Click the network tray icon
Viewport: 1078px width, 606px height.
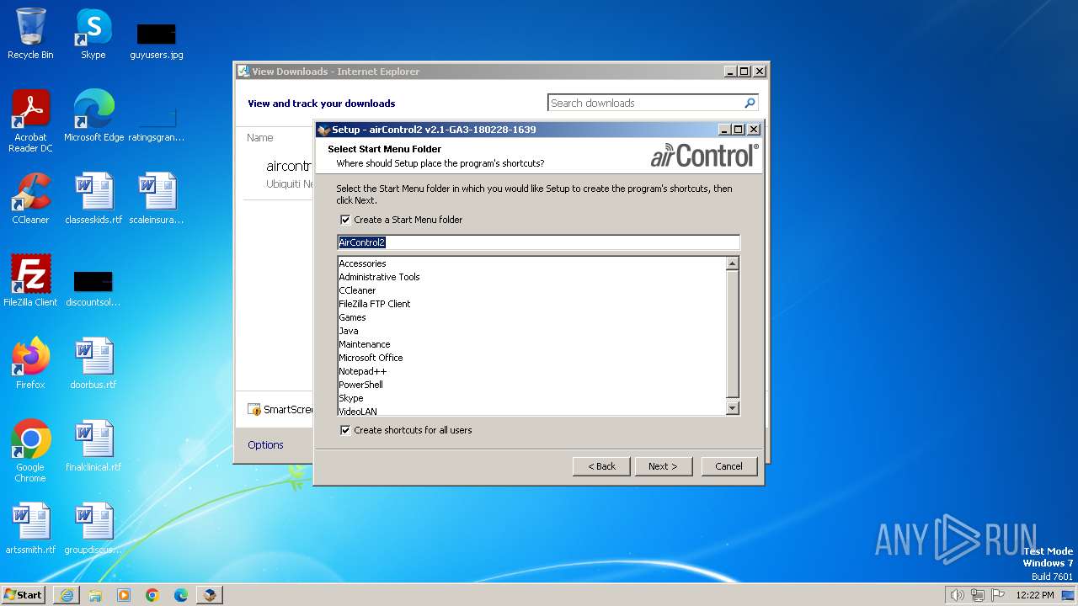point(978,595)
